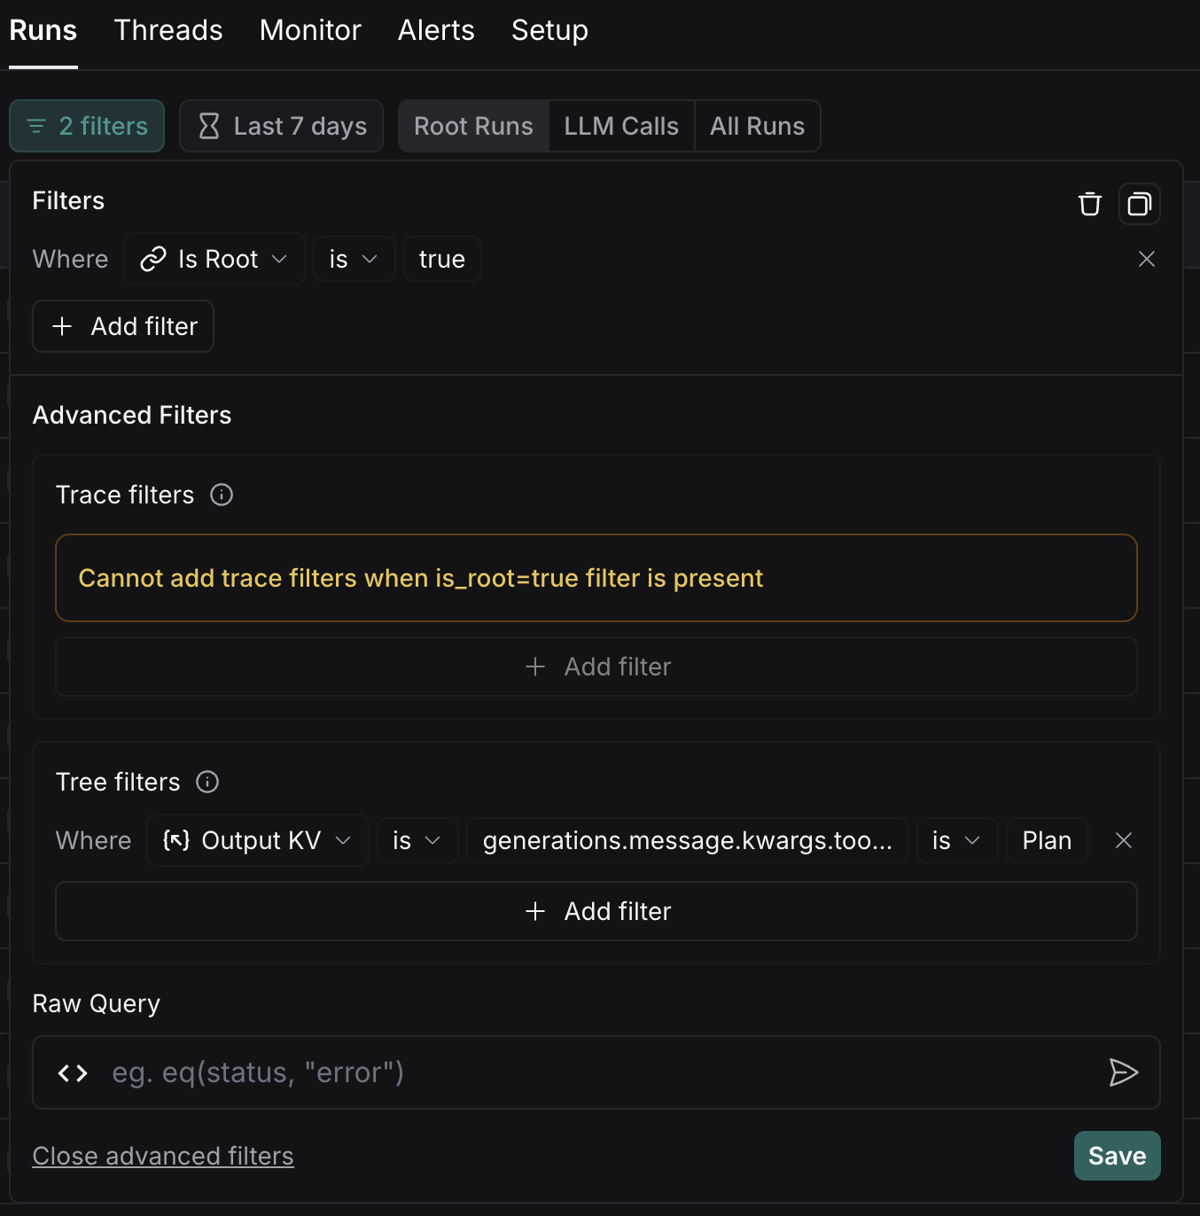Click the trash icon to delete filters
1200x1216 pixels.
1089,204
